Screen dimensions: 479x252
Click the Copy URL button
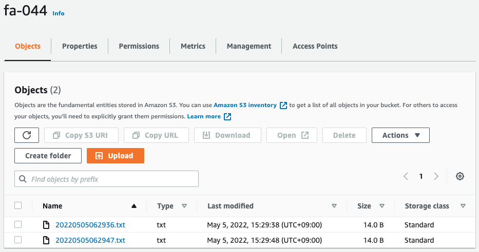[x=156, y=135]
